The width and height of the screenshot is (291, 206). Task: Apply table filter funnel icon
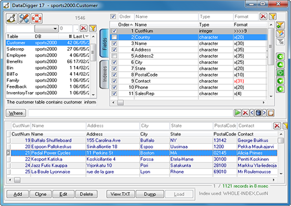point(93,28)
